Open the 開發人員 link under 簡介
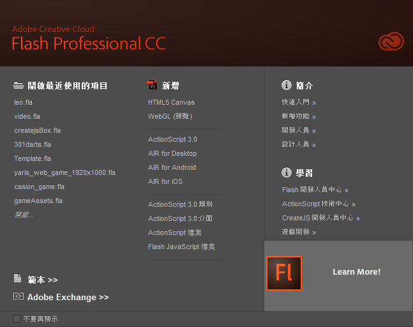413x327 pixels. 299,130
